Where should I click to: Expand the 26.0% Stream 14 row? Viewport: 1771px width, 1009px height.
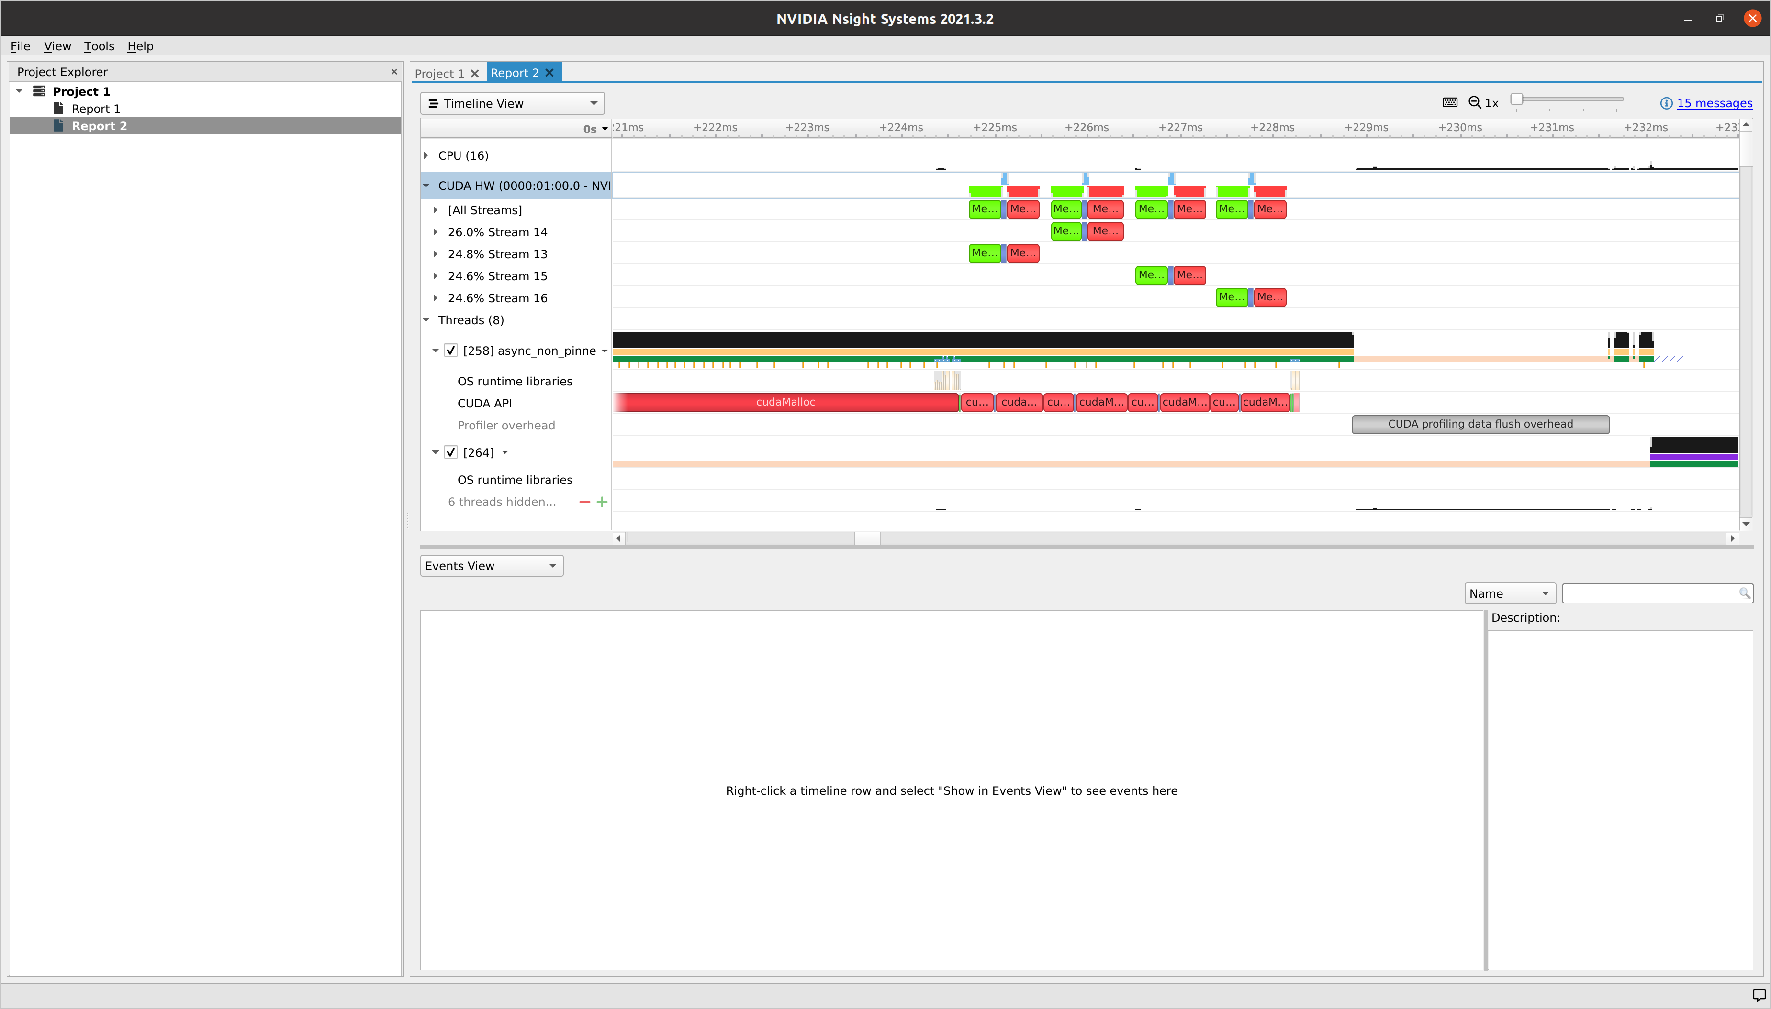[436, 232]
